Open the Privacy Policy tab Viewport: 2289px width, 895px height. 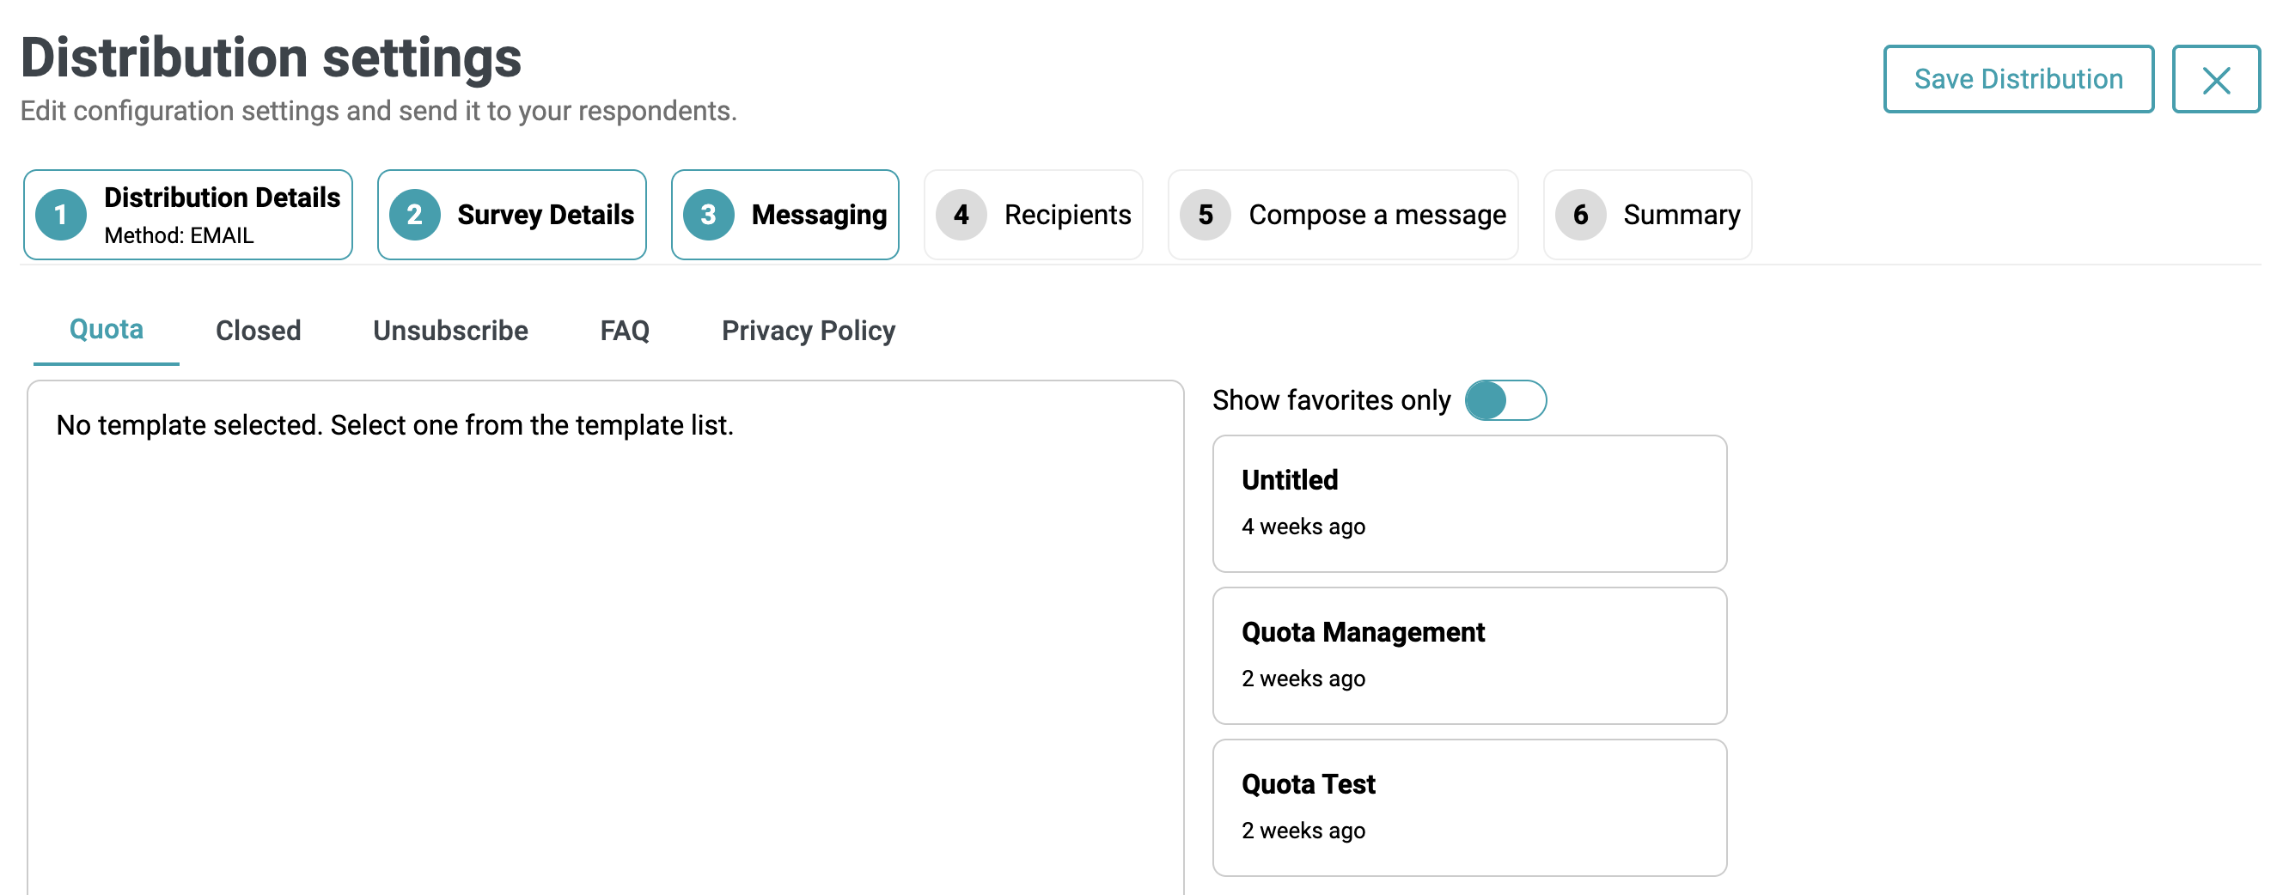pos(809,331)
